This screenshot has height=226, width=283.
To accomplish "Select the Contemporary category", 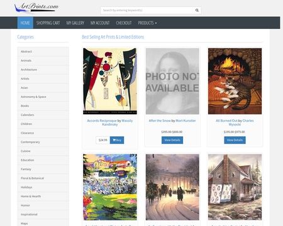I will [x=43, y=142].
